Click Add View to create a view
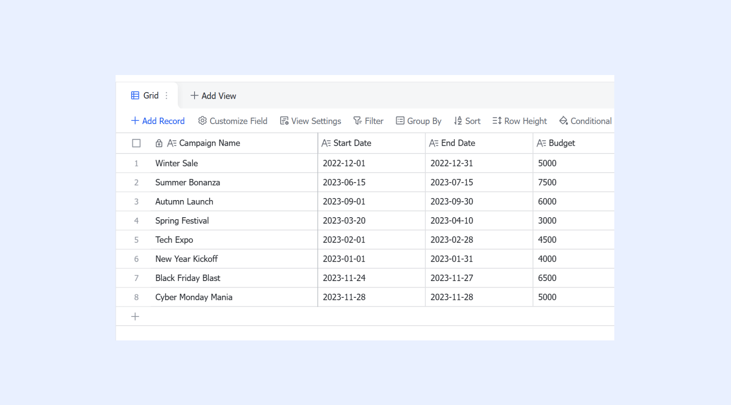 (213, 96)
